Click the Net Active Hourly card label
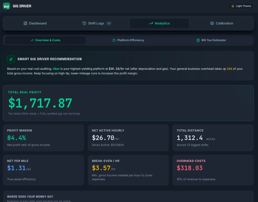Viewport: 258px width, 202px height. click(108, 130)
